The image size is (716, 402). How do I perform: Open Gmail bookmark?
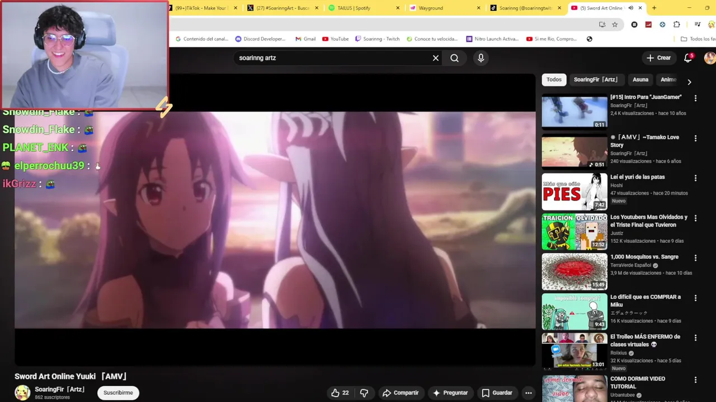click(x=305, y=39)
